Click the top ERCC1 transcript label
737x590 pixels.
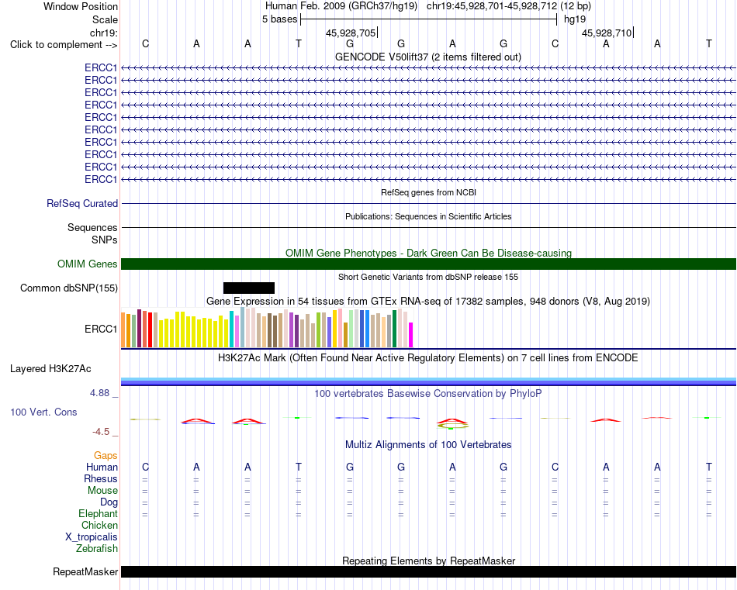[x=101, y=68]
